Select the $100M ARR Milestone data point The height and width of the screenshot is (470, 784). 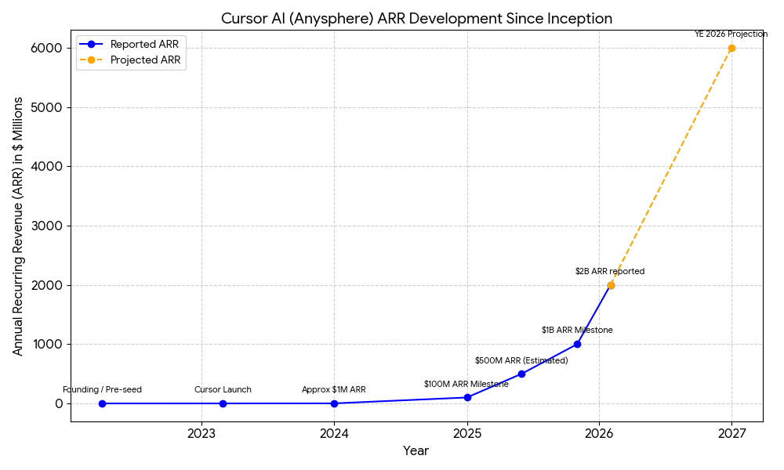click(467, 398)
